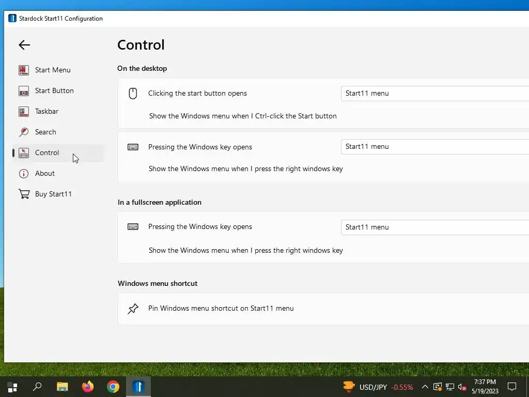Click the muted volume tray icon
The image size is (529, 397).
(x=462, y=387)
